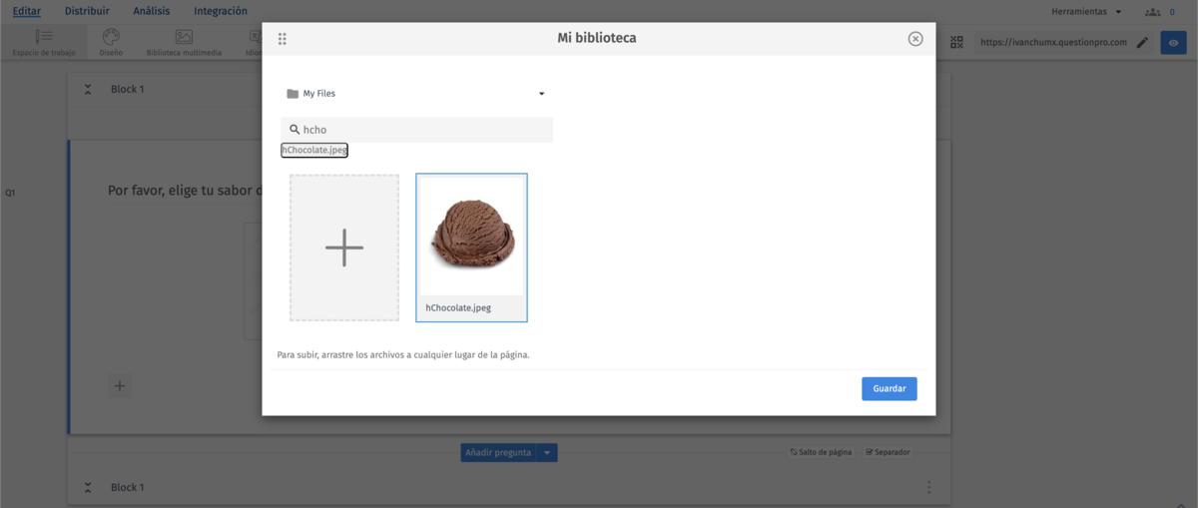
Task: Click the plus upload tile
Action: [344, 248]
